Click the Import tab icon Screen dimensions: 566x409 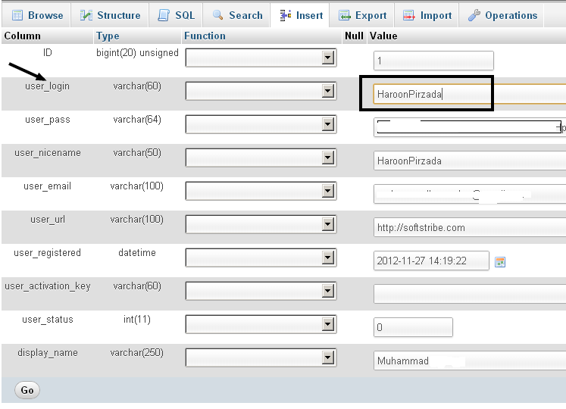pyautogui.click(x=409, y=15)
